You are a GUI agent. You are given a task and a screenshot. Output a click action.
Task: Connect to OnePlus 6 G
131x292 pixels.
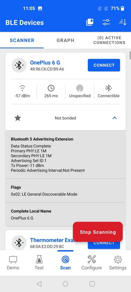coord(104,65)
